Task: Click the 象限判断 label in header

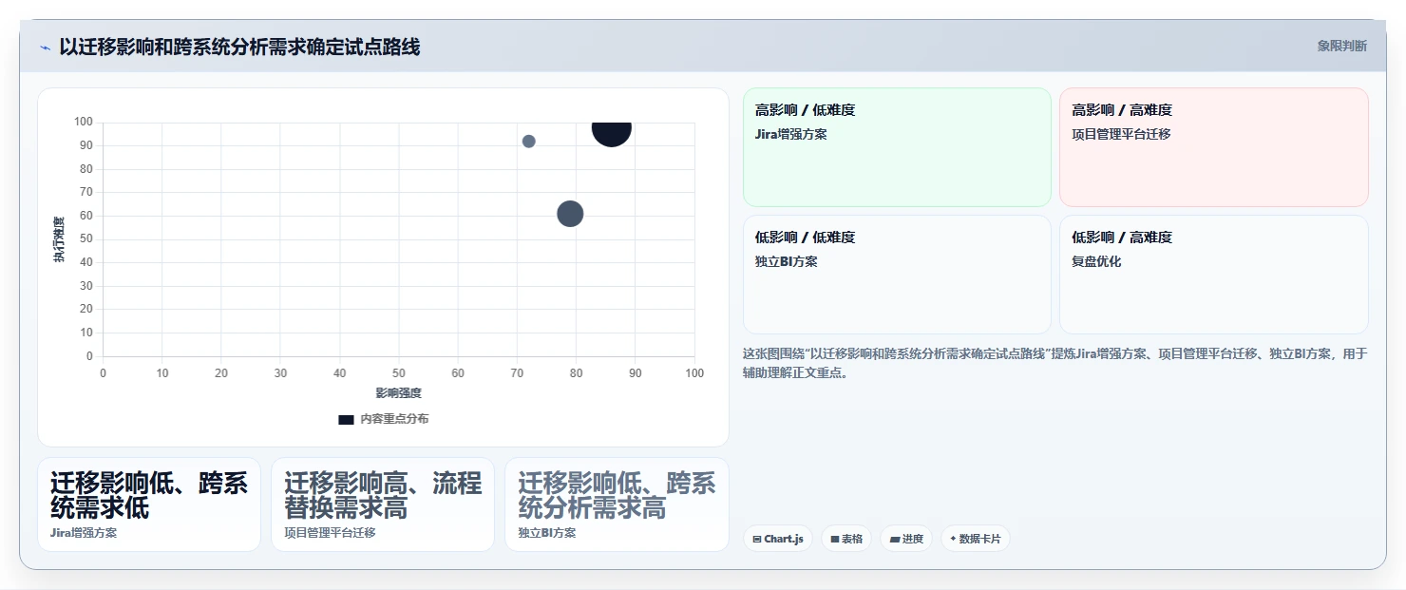Action: coord(1341,46)
